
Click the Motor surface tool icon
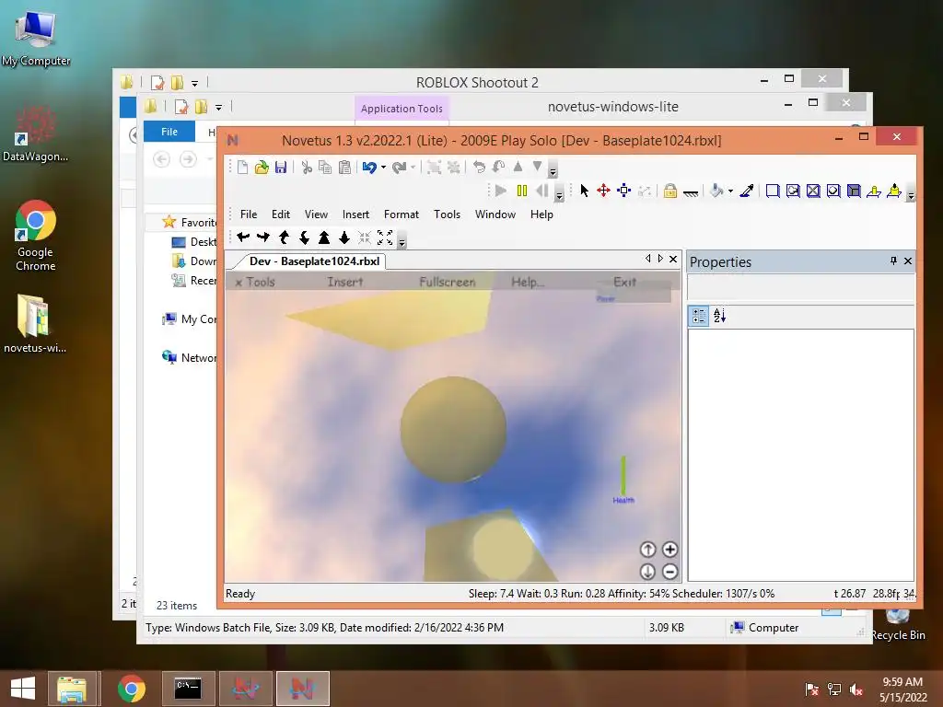tap(894, 191)
